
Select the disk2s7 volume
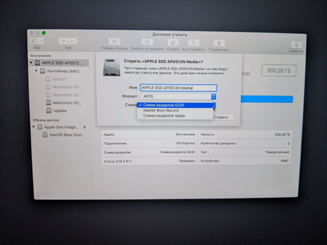click(59, 79)
